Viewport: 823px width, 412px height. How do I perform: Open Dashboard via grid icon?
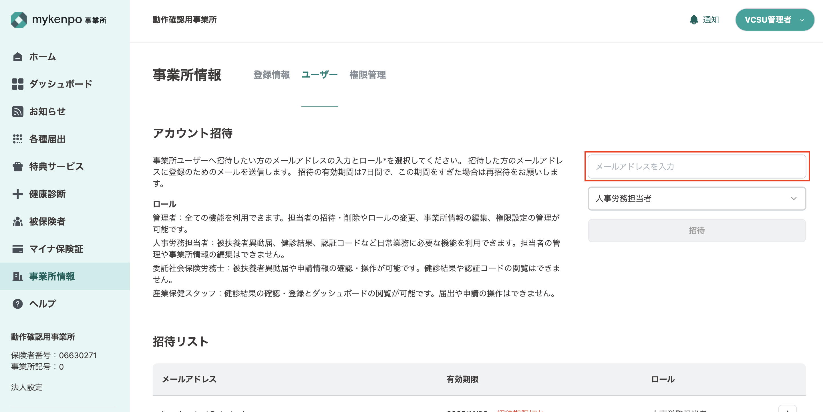[x=17, y=84]
